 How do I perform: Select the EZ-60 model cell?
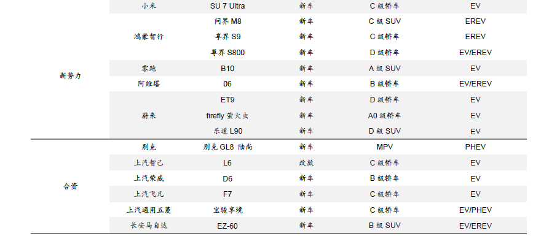[x=227, y=226]
